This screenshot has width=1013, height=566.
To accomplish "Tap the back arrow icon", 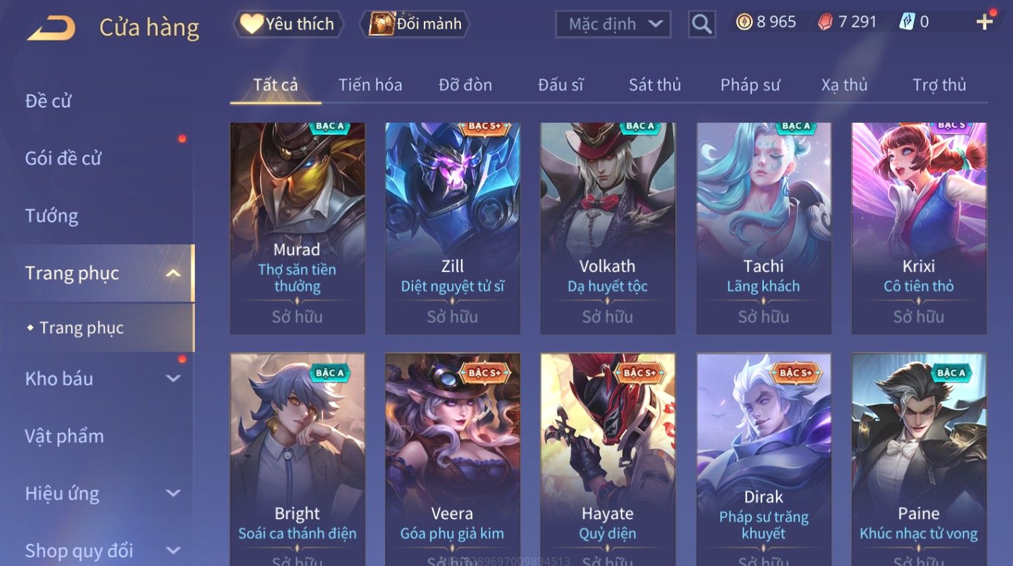I will [51, 28].
